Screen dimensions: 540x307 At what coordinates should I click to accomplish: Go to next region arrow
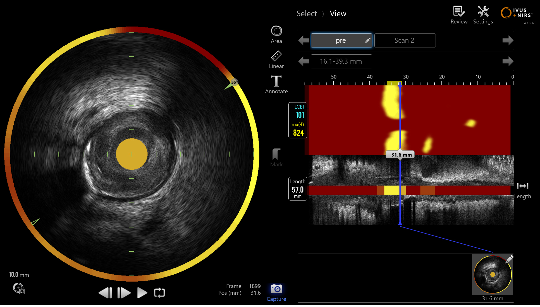point(507,61)
